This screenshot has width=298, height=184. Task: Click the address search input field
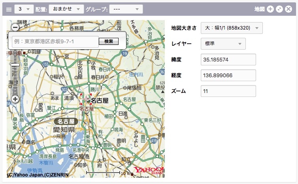coord(55,41)
